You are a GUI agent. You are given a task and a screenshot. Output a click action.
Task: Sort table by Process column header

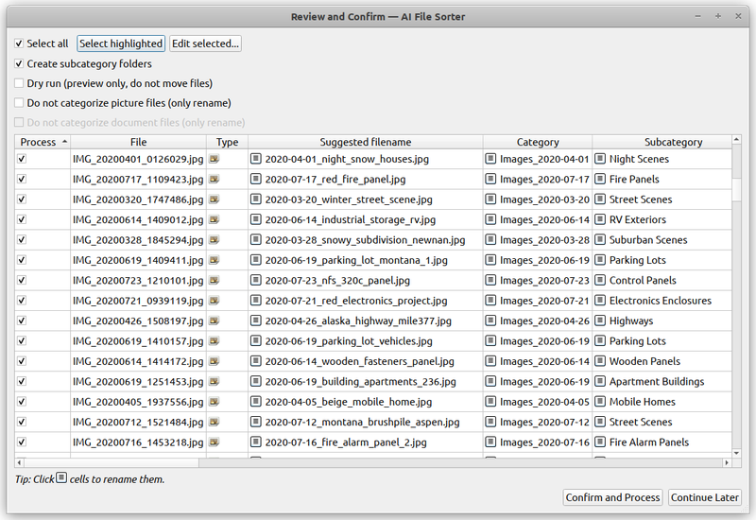(x=43, y=142)
